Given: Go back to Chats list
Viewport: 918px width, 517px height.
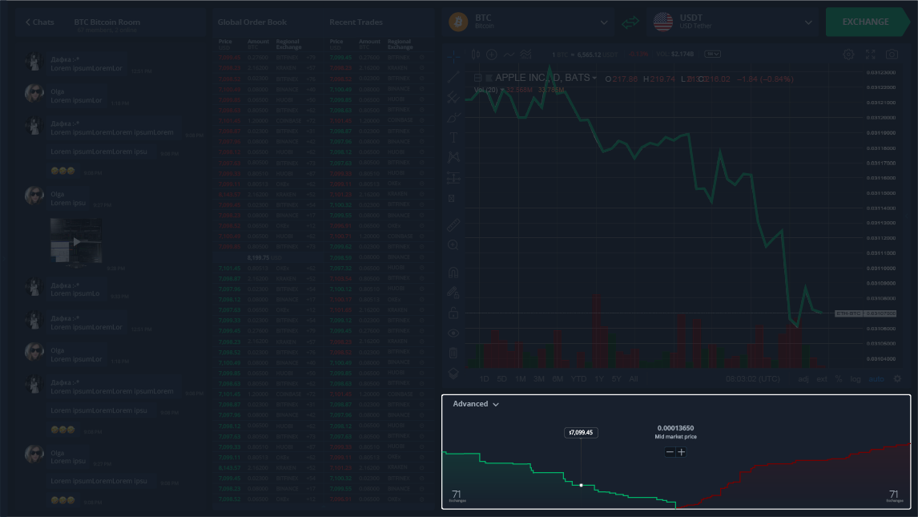Looking at the screenshot, I should [x=39, y=22].
